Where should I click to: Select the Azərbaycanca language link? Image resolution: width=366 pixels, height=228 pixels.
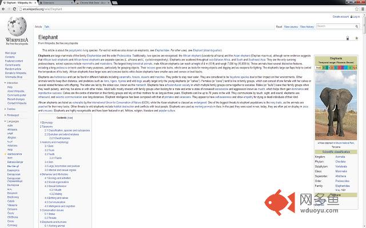tap(14, 154)
